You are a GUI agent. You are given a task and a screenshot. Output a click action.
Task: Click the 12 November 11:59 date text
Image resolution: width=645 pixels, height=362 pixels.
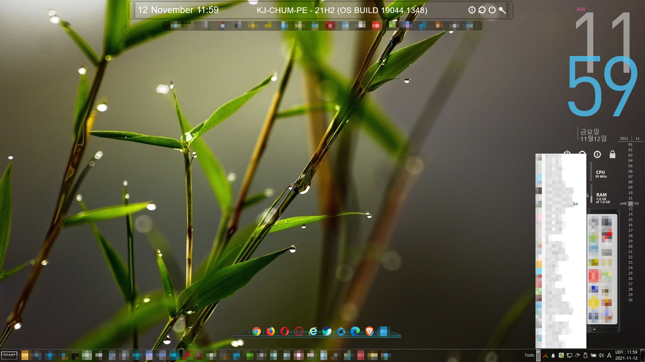(x=178, y=10)
